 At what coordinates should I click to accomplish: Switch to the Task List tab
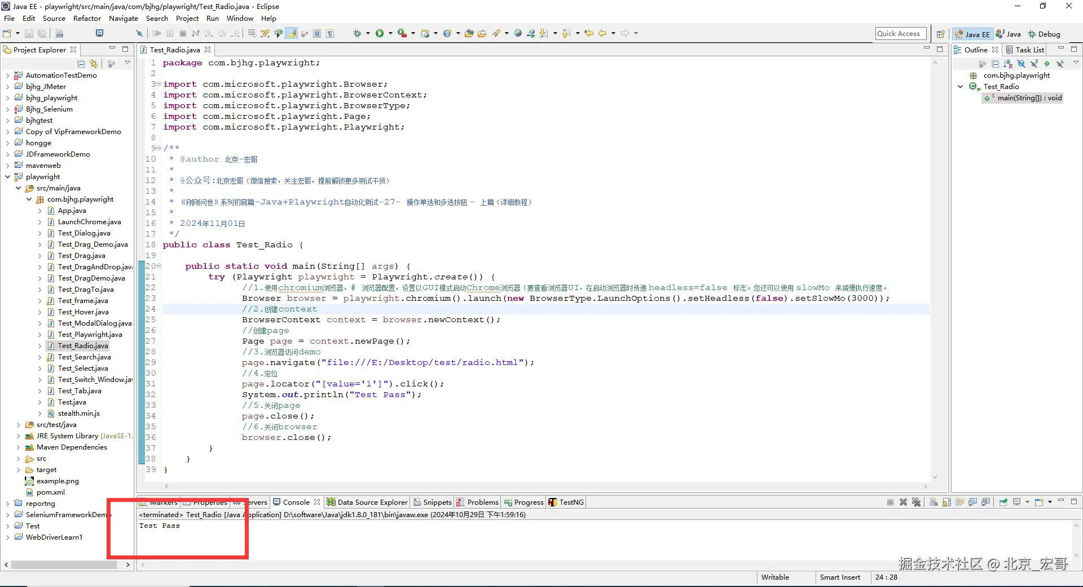1025,50
